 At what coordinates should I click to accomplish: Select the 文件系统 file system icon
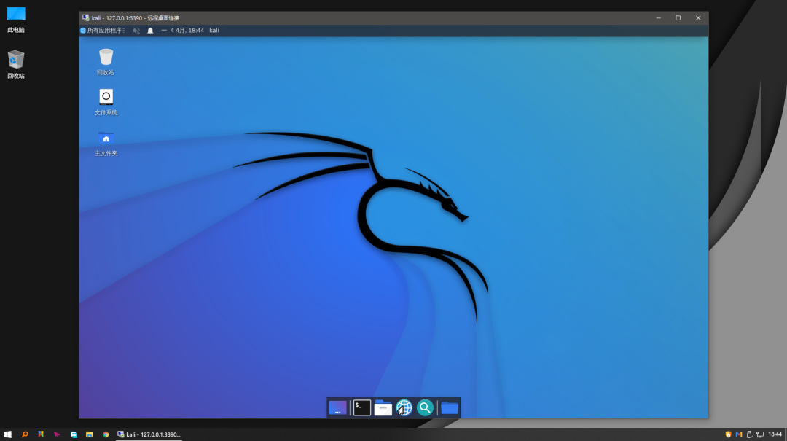(x=106, y=102)
